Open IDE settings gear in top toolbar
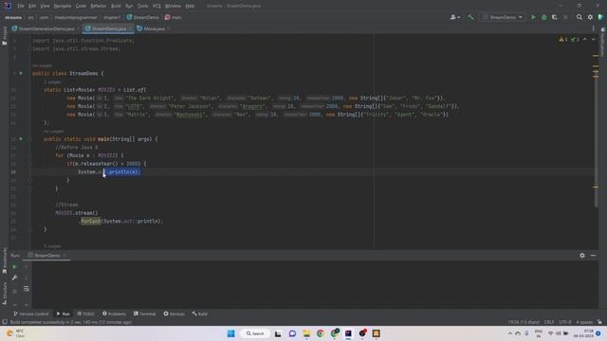 (x=590, y=17)
